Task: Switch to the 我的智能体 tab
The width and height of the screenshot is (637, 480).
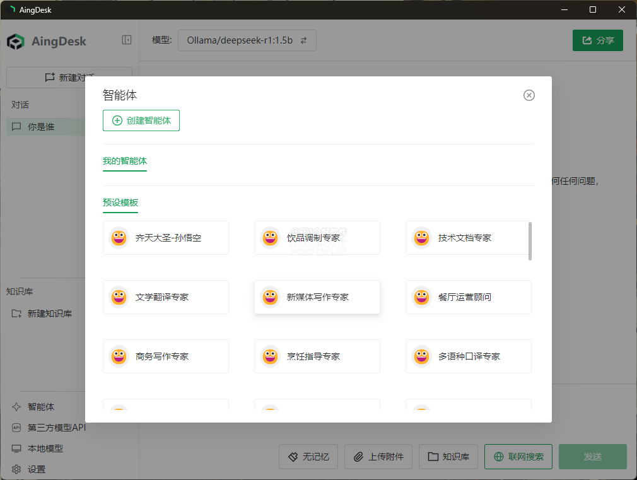Action: click(125, 161)
